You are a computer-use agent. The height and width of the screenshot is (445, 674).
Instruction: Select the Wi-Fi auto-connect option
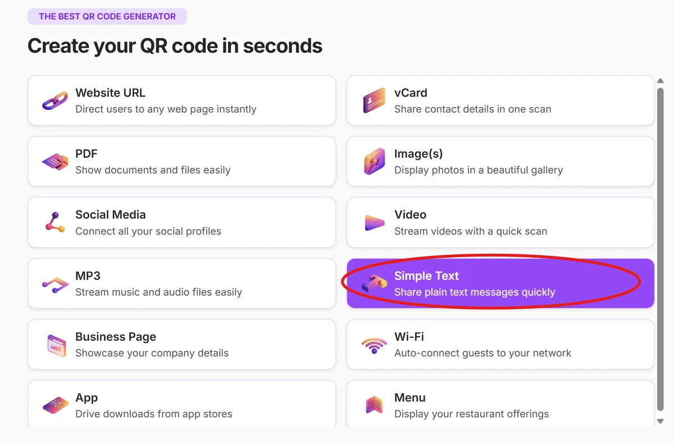point(500,344)
